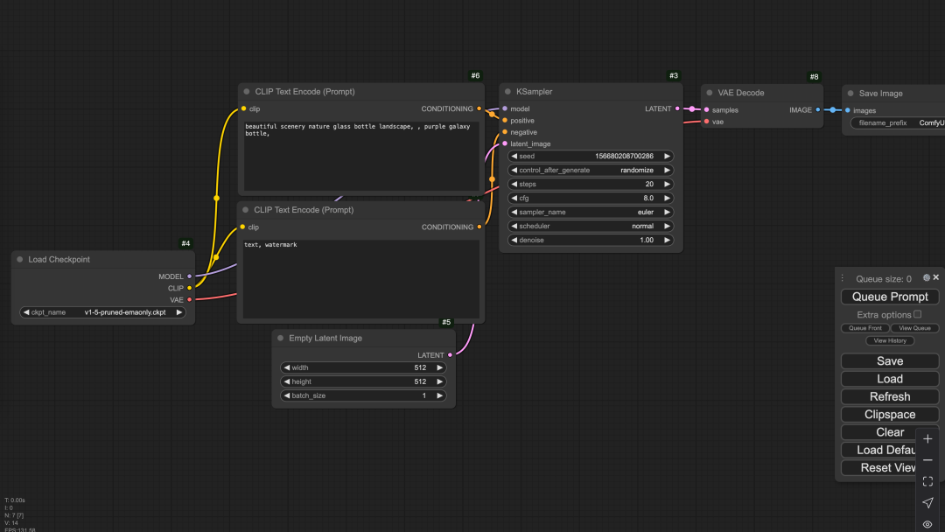945x532 pixels.
Task: Click the seed value field
Action: coord(591,156)
